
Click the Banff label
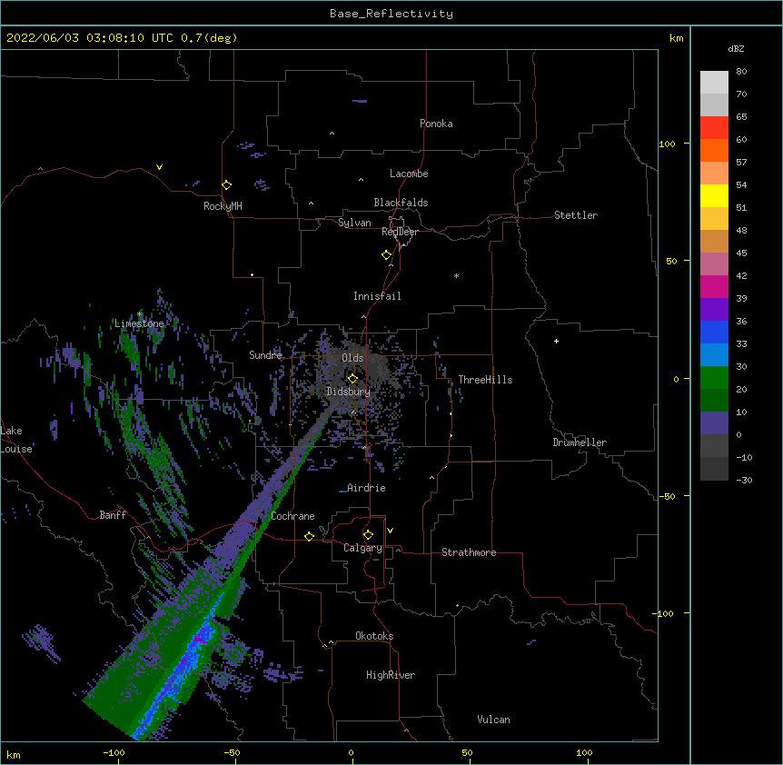click(x=113, y=515)
